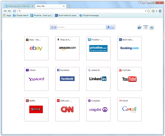
Task: Click the Yahoo Y favicon
Action: 27,70
